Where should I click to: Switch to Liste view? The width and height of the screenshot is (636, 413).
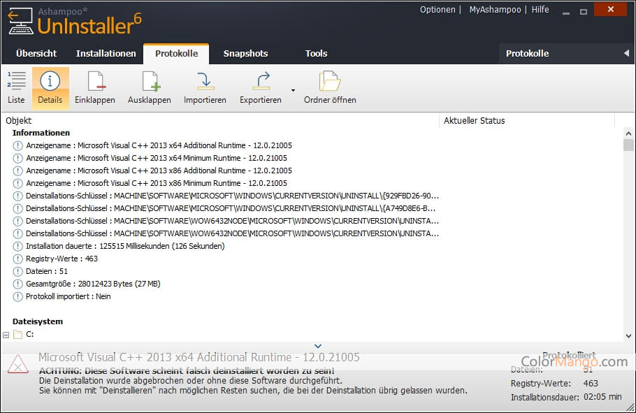pos(16,87)
